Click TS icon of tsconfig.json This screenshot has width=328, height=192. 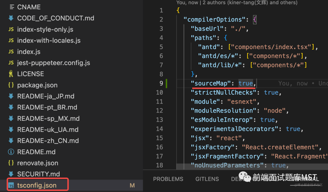(11, 185)
